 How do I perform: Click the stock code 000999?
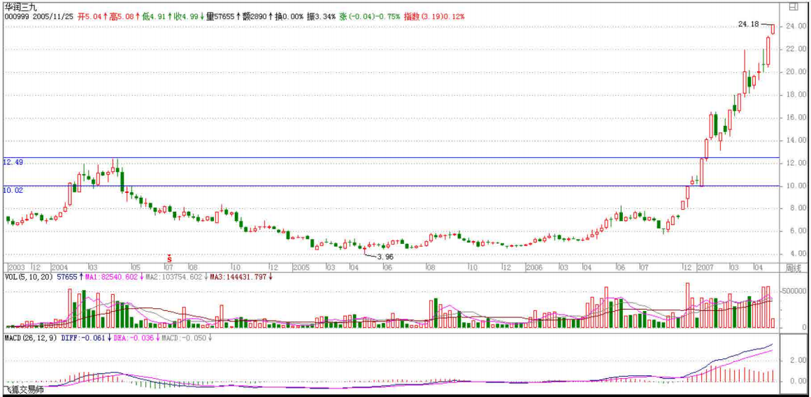point(17,15)
